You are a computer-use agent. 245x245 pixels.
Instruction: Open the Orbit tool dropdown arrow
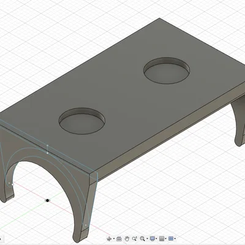114,238
